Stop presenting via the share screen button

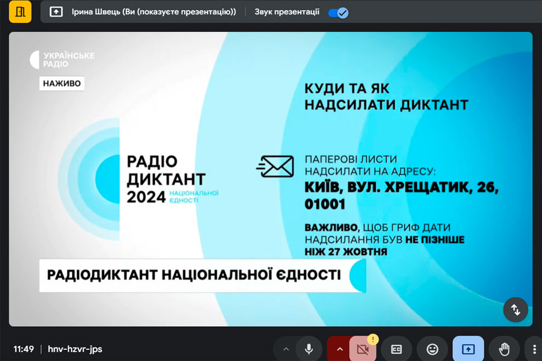point(468,349)
